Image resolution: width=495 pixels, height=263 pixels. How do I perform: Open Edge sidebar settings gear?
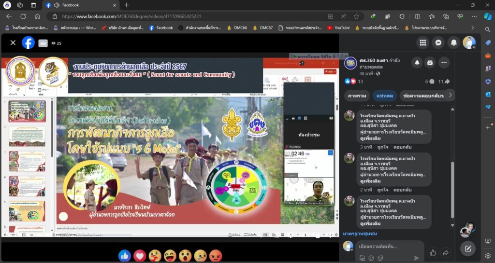[x=488, y=255]
